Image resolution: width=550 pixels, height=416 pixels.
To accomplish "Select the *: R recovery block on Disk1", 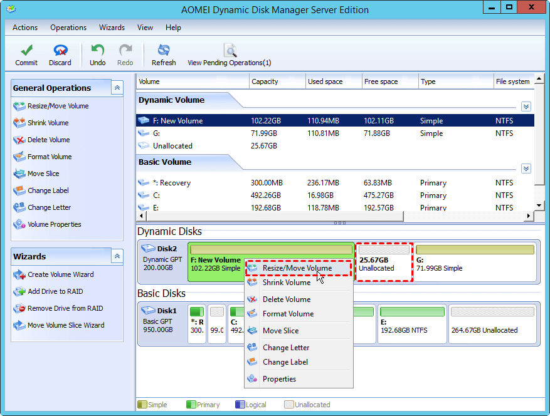I will 197,324.
